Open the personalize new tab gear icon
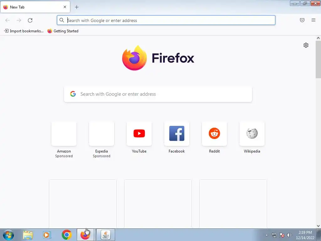This screenshot has width=321, height=241. [x=306, y=45]
